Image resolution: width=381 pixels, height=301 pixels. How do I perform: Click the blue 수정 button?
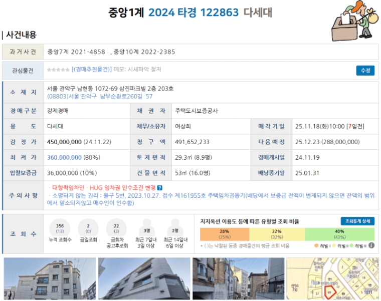[365, 71]
